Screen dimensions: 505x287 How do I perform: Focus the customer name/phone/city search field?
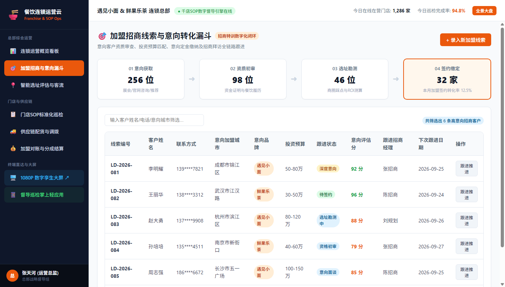154,120
